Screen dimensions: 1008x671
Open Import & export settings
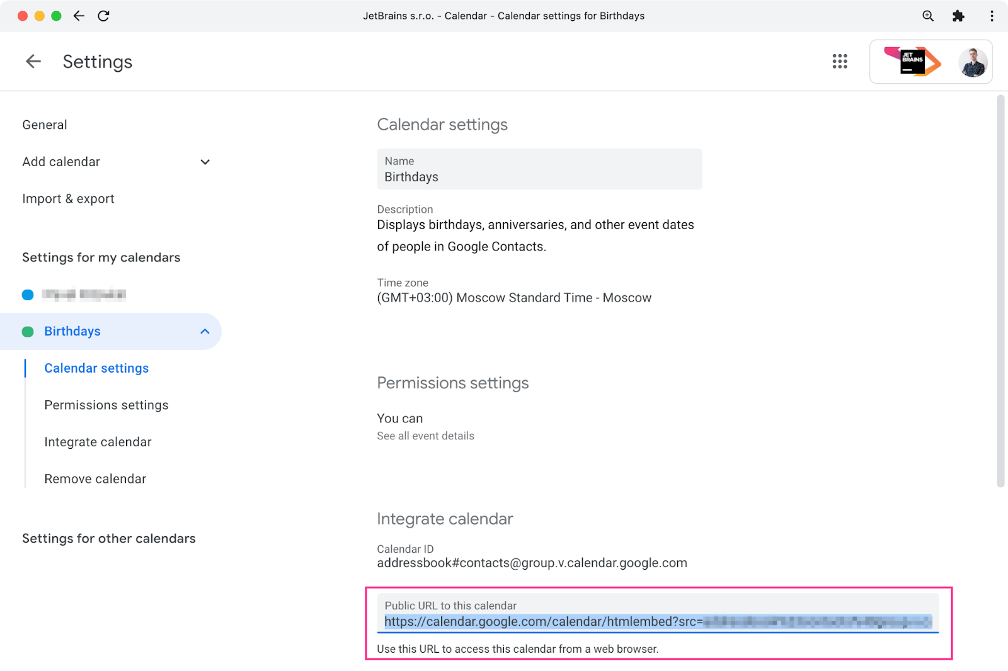coord(68,199)
